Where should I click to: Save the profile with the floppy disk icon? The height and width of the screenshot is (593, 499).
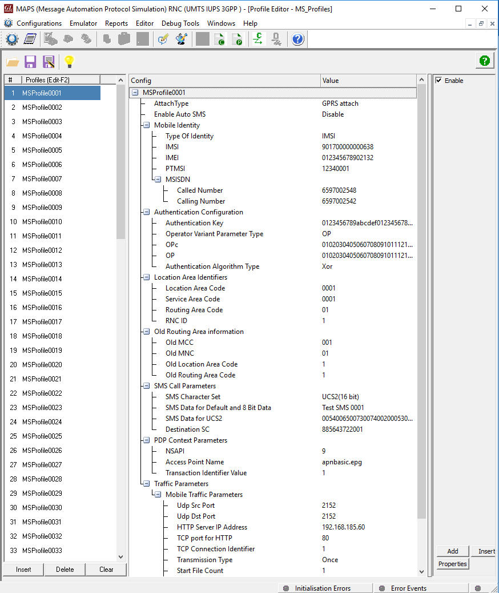coord(30,61)
